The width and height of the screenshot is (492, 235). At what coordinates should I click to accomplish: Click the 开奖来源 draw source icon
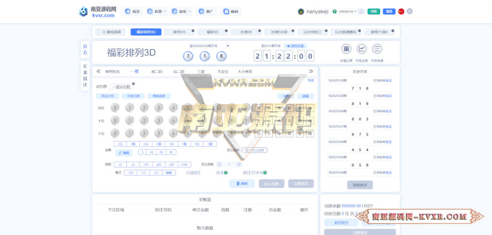377,49
